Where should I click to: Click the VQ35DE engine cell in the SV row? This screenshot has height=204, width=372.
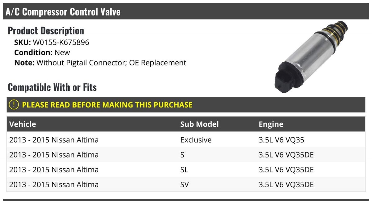point(286,184)
